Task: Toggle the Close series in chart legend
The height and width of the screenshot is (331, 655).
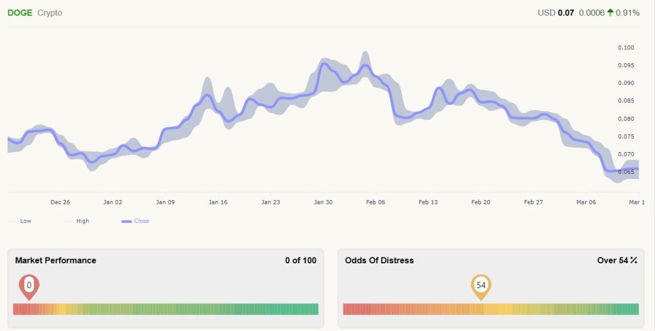Action: click(x=136, y=221)
